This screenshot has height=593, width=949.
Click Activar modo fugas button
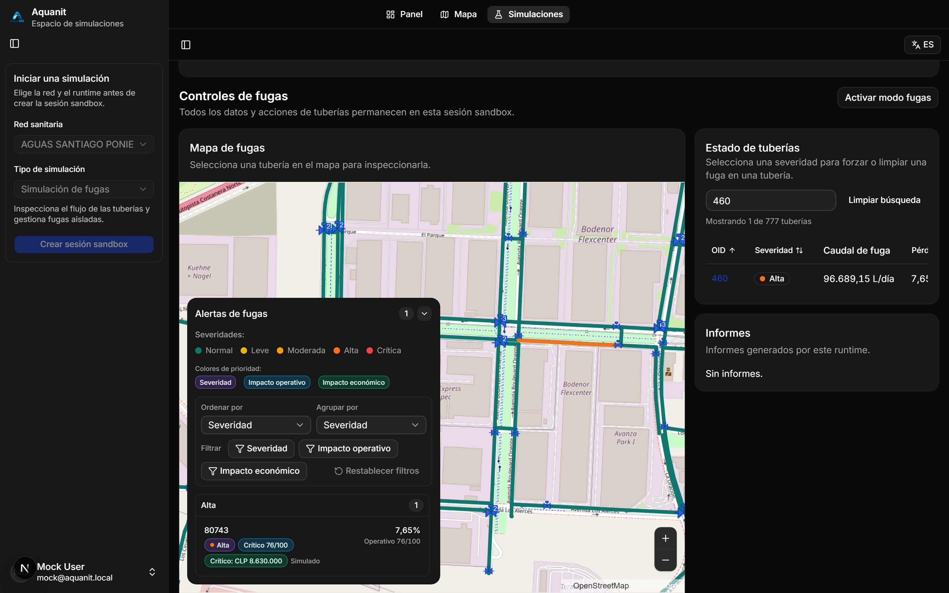pyautogui.click(x=888, y=98)
